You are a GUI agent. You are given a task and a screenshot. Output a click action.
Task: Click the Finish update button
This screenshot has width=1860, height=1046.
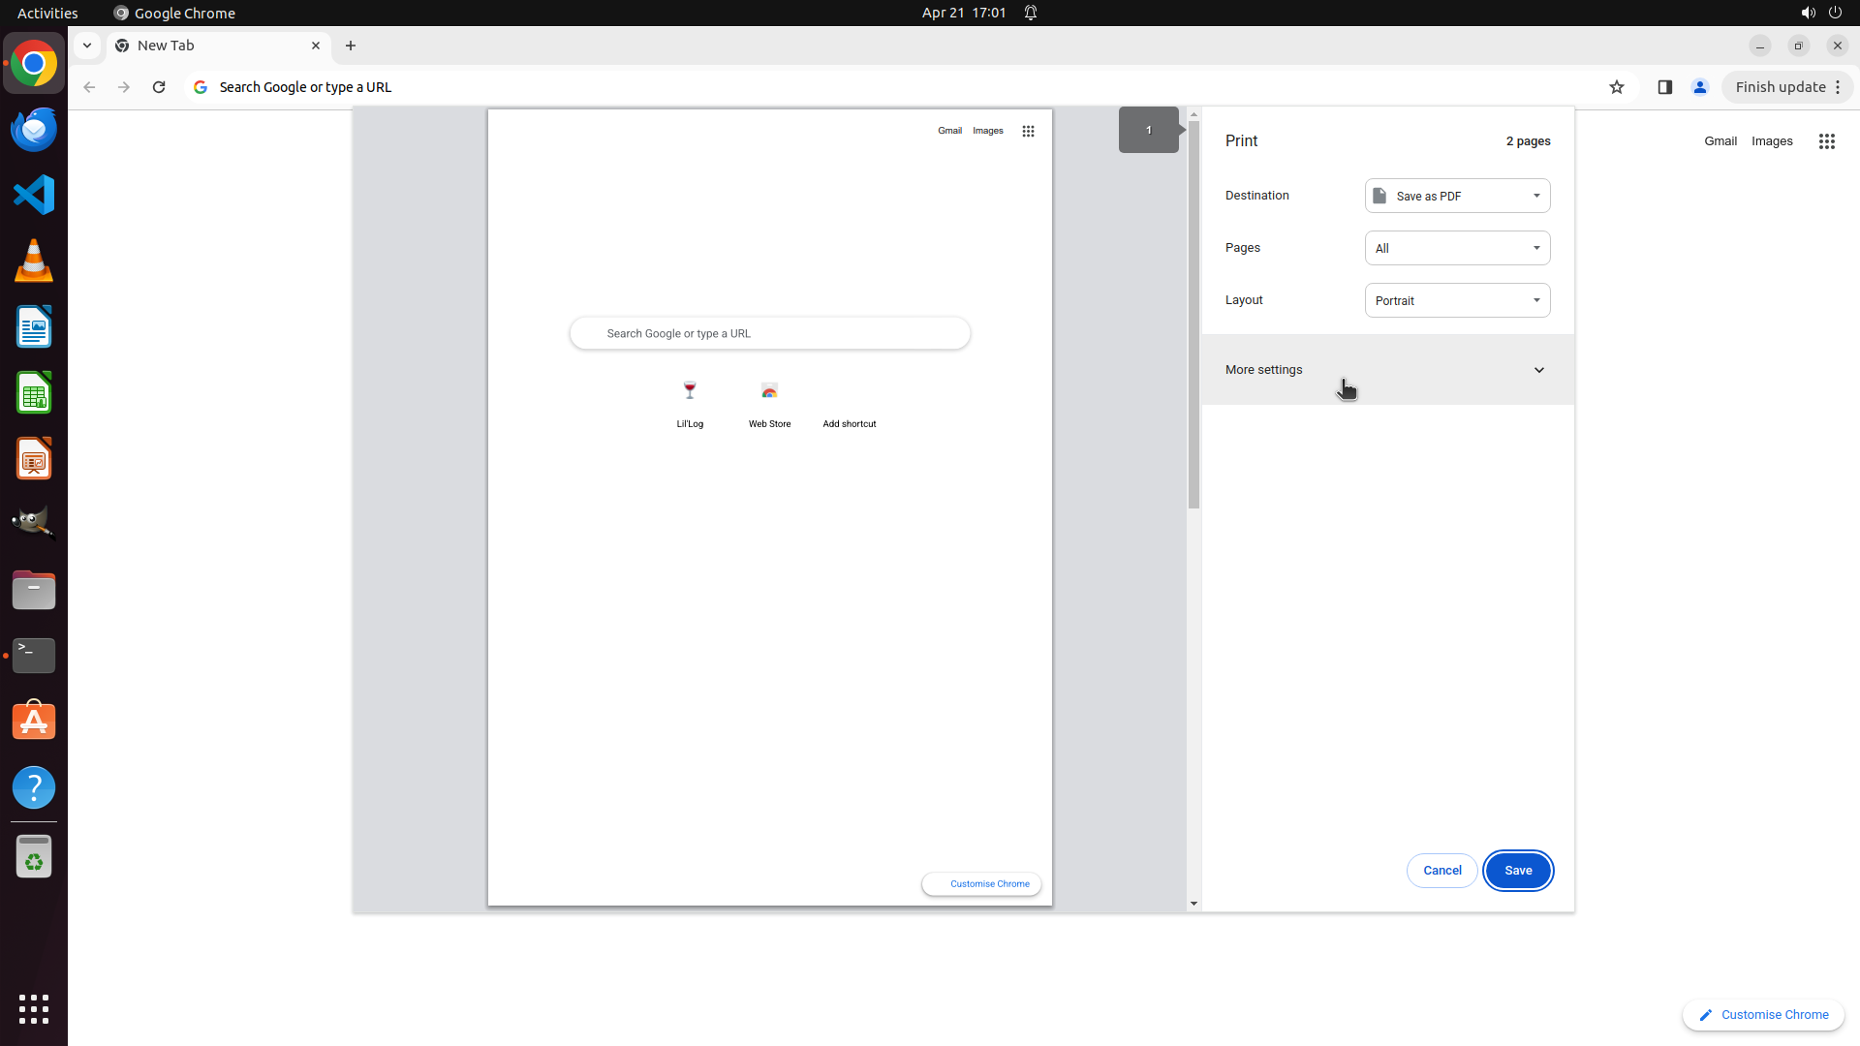click(1780, 87)
